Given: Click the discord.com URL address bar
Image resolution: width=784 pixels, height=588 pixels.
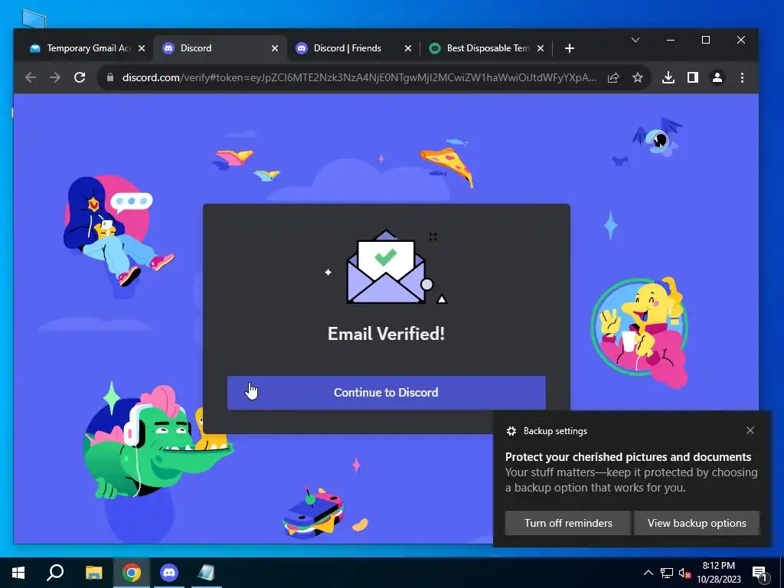Looking at the screenshot, I should (x=359, y=77).
